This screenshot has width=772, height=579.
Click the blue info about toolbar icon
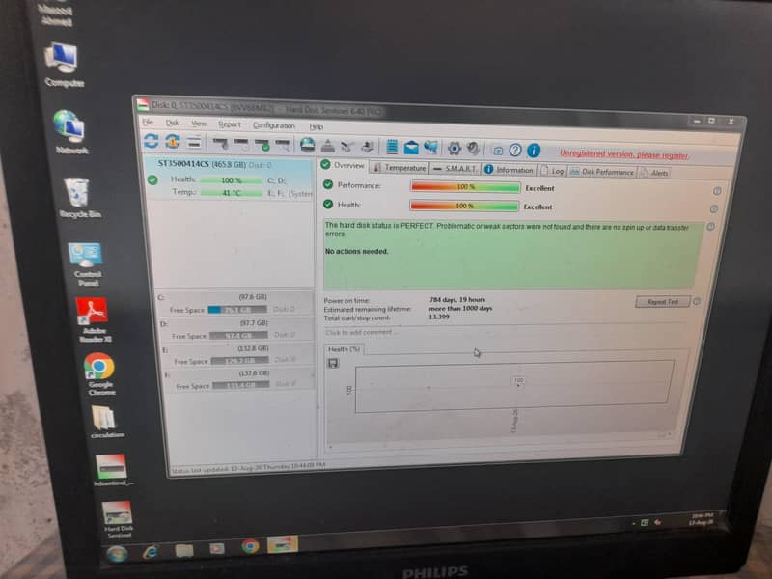tap(534, 151)
